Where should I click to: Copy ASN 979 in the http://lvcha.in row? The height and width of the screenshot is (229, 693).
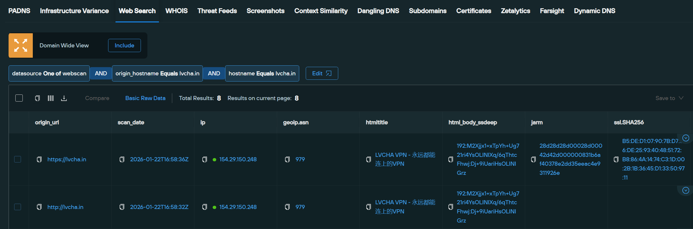[287, 207]
